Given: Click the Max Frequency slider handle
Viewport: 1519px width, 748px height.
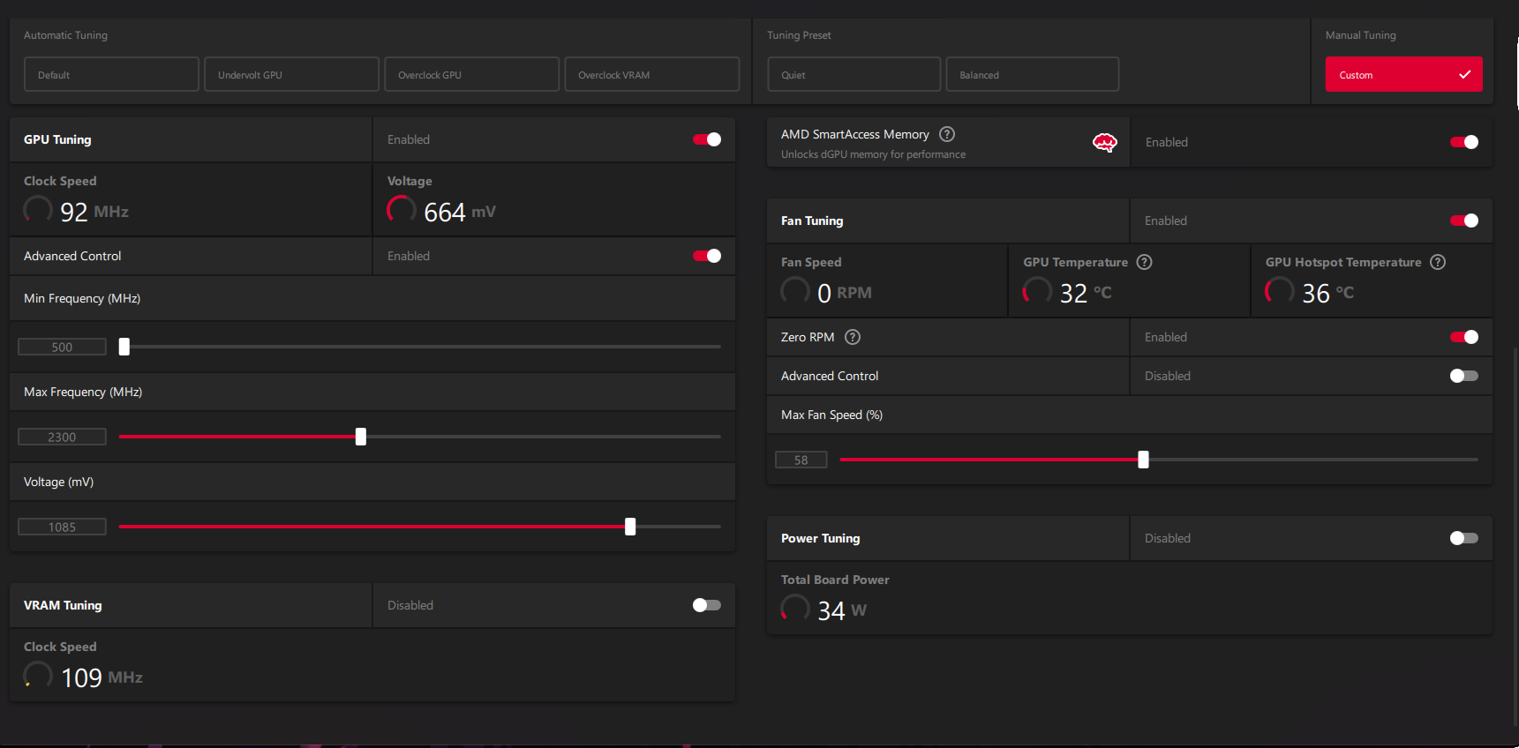Looking at the screenshot, I should coord(361,437).
